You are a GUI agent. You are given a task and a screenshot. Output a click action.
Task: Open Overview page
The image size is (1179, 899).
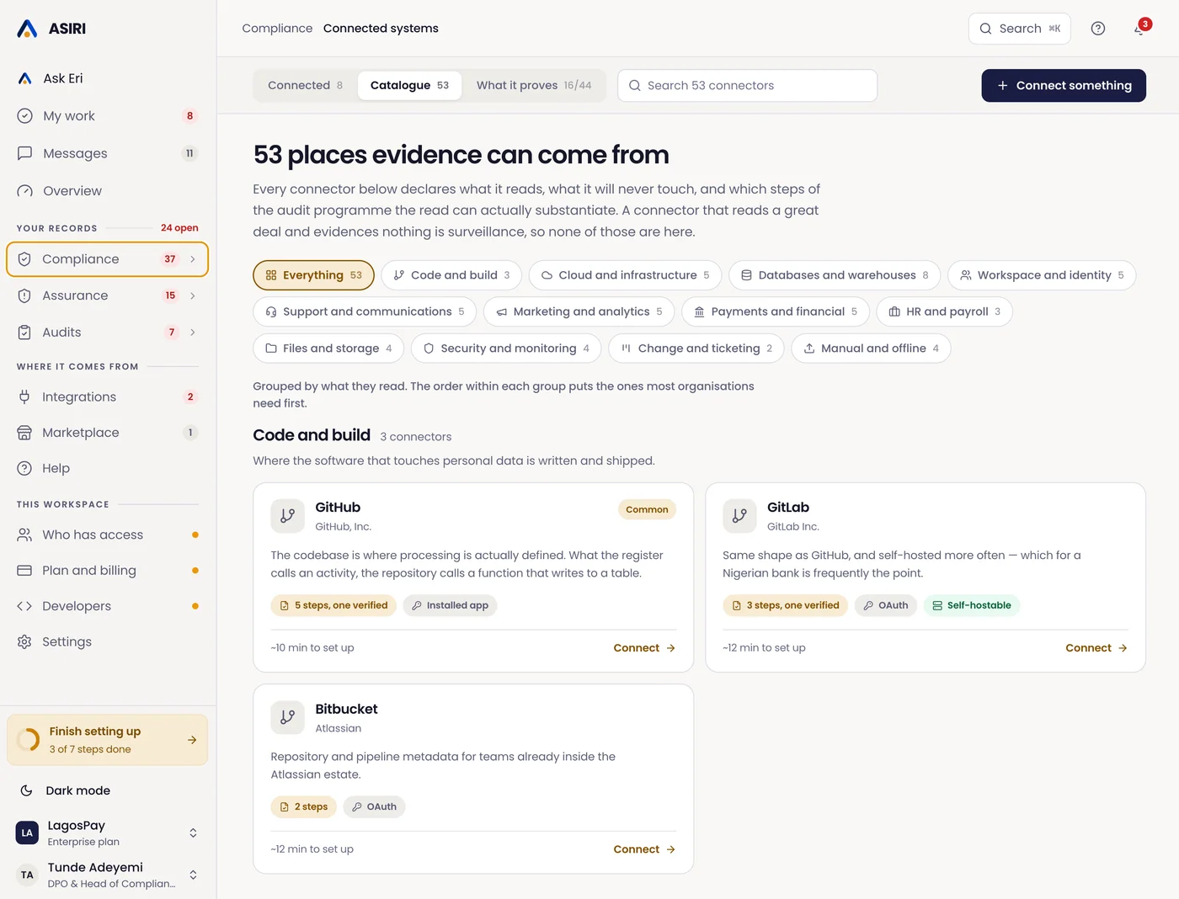107,191
